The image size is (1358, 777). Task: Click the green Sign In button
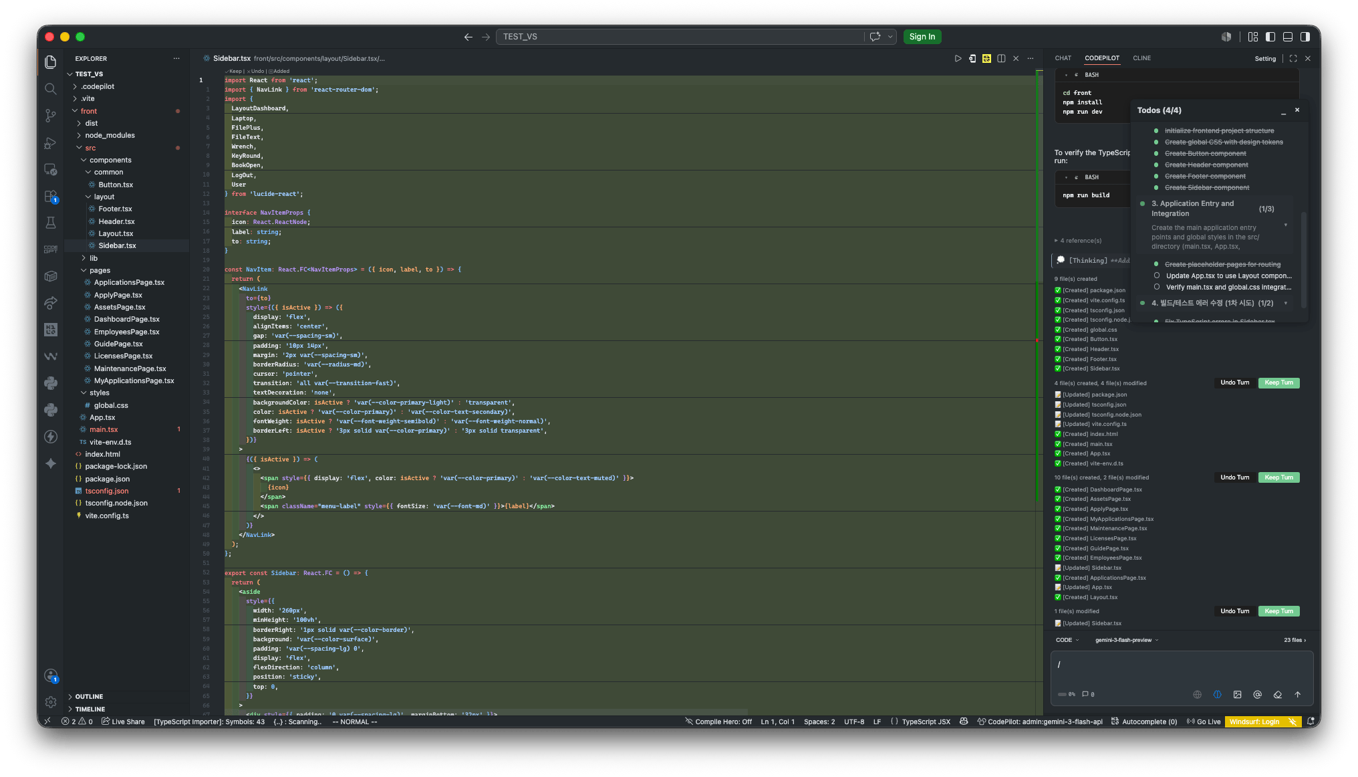pos(922,37)
